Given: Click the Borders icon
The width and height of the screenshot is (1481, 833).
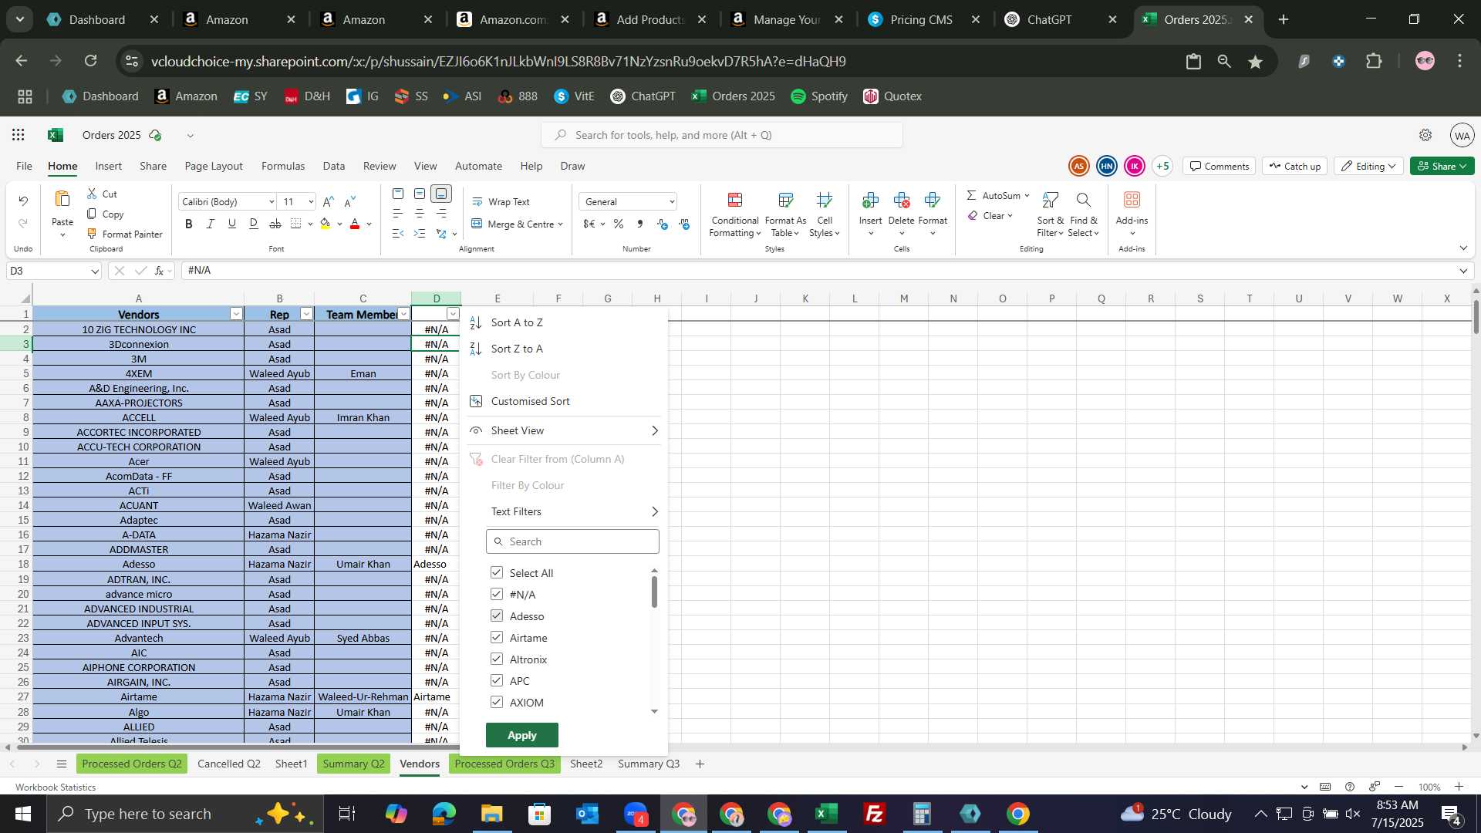Looking at the screenshot, I should pyautogui.click(x=296, y=224).
